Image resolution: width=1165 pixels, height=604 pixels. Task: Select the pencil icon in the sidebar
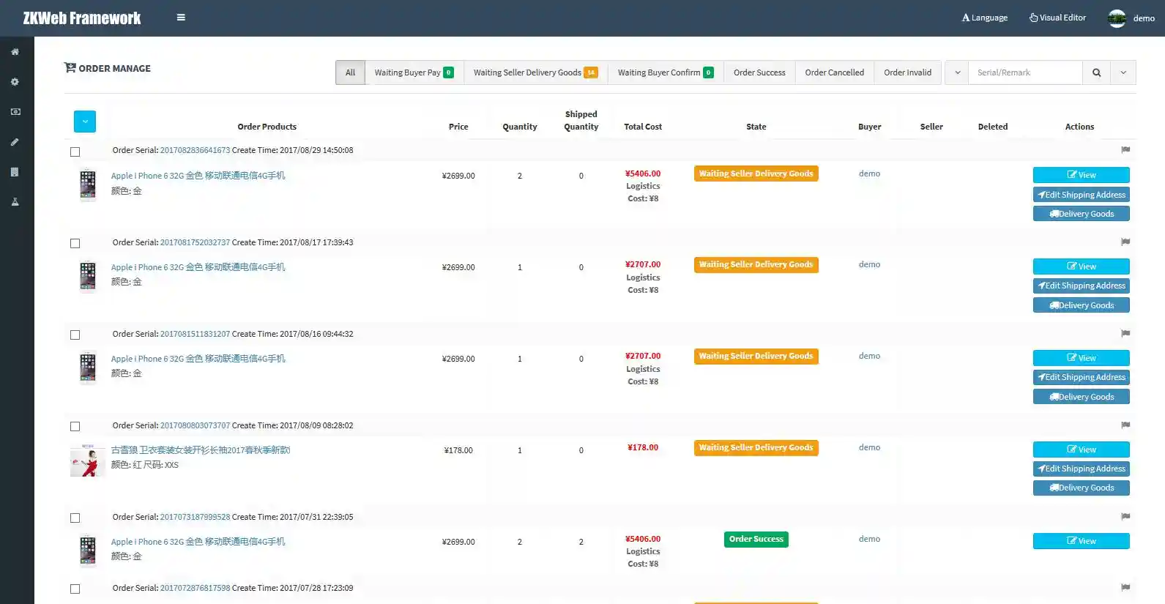(x=15, y=142)
